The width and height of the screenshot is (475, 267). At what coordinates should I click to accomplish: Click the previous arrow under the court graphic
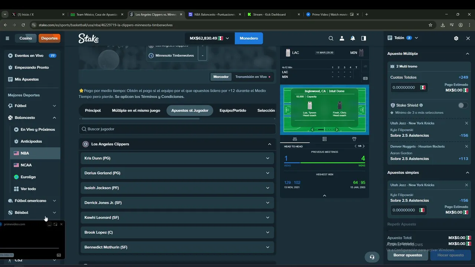pyautogui.click(x=312, y=129)
